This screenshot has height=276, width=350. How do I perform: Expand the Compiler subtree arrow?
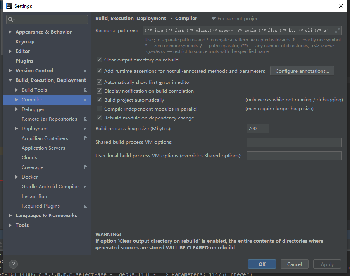[16, 100]
